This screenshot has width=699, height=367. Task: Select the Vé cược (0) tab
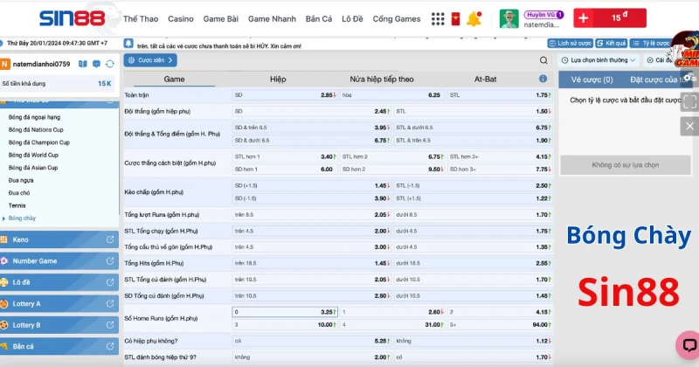click(592, 80)
